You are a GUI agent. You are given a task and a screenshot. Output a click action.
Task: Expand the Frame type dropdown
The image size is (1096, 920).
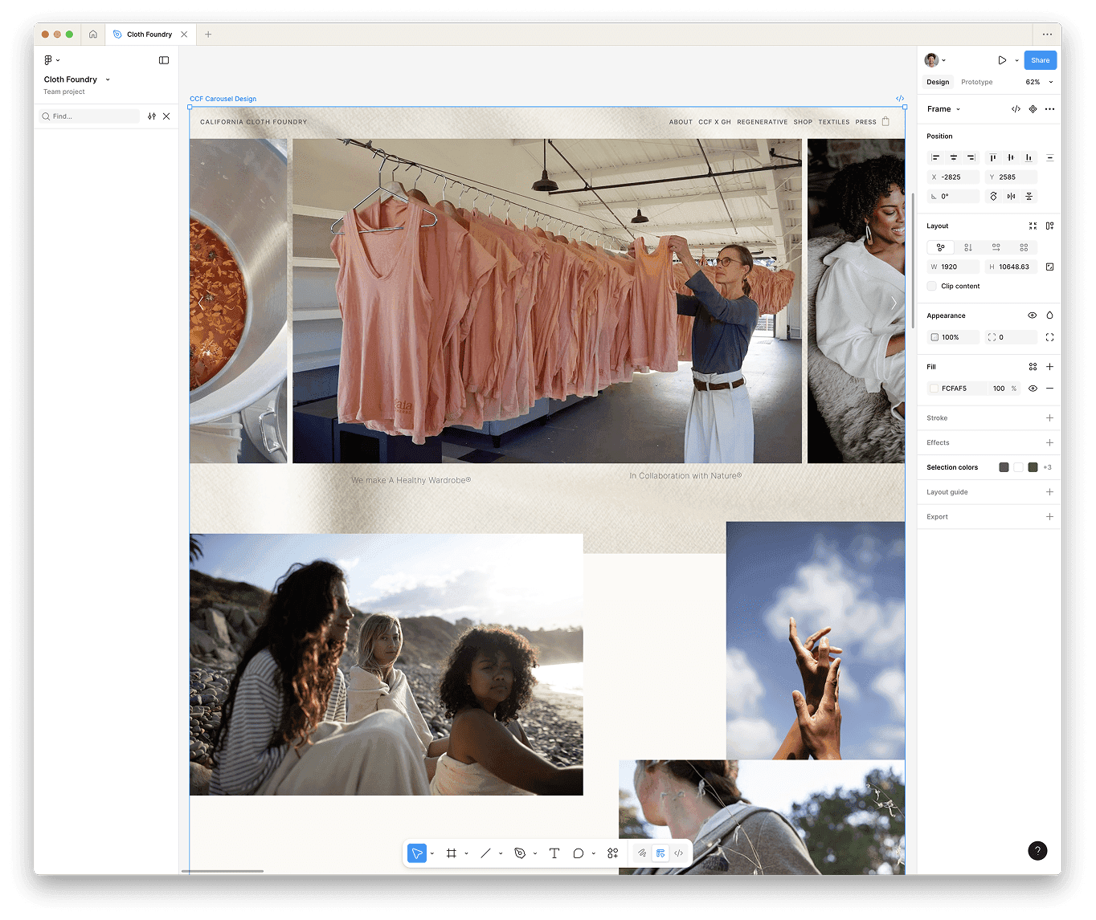(944, 109)
